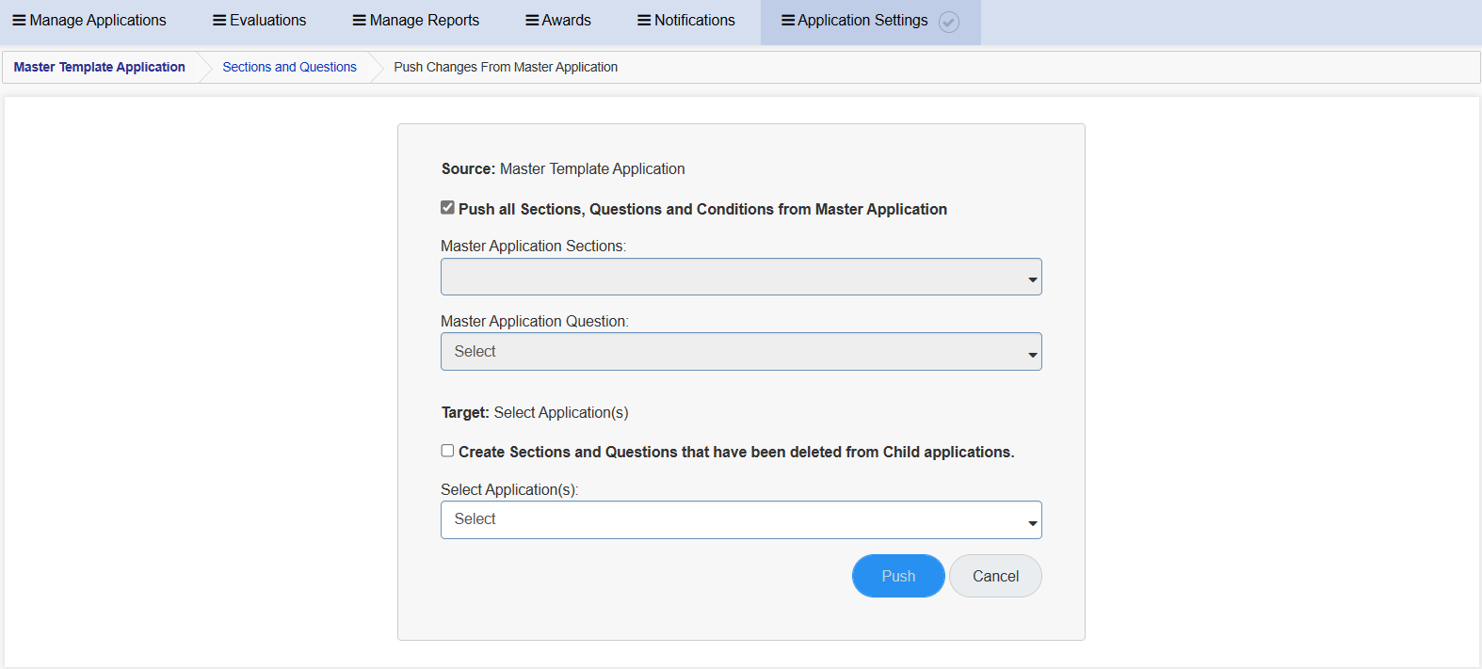Go to Master Template Application breadcrumb
This screenshot has height=669, width=1482.
tap(100, 67)
